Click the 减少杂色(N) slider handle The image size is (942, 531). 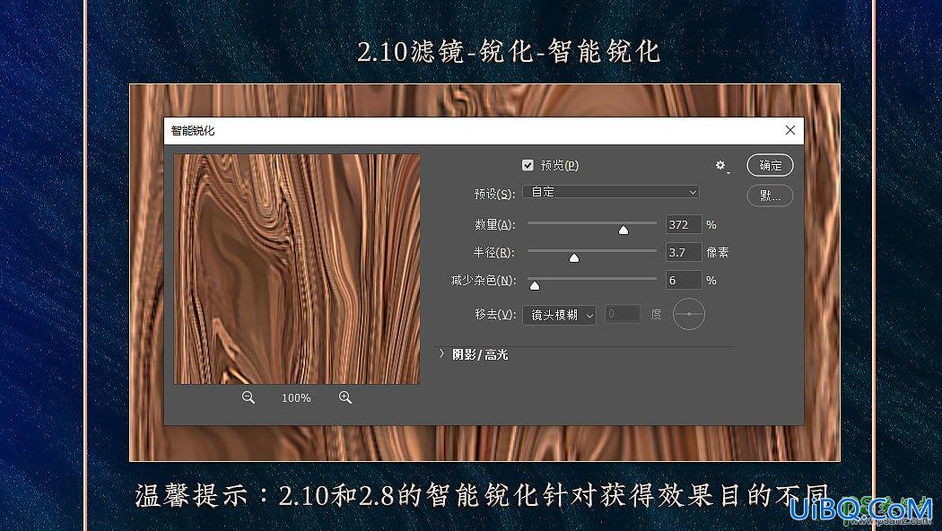(x=534, y=285)
